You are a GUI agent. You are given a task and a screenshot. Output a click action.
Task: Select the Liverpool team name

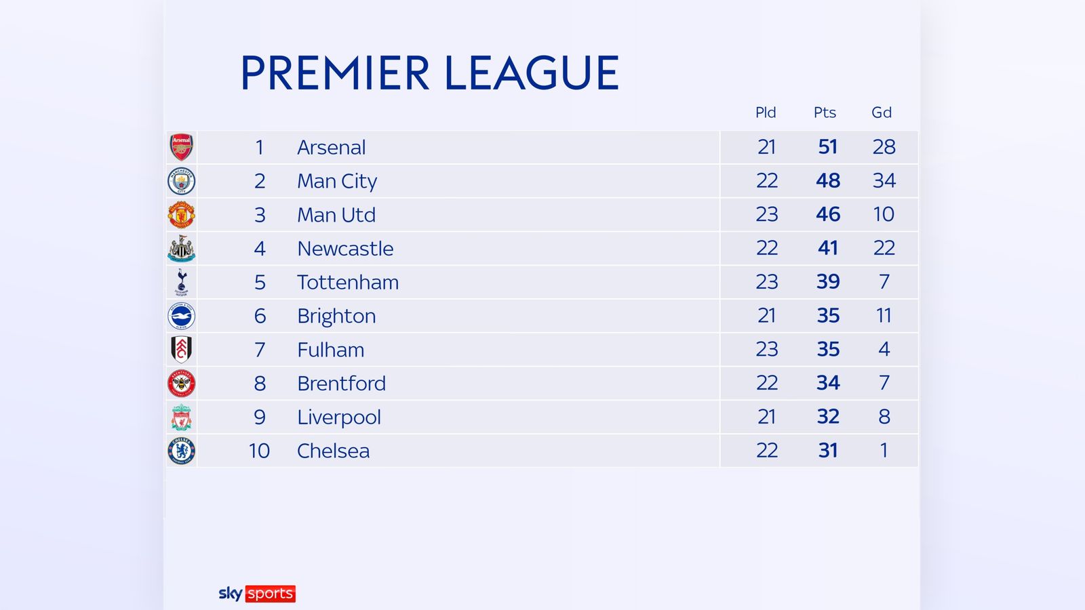click(339, 418)
